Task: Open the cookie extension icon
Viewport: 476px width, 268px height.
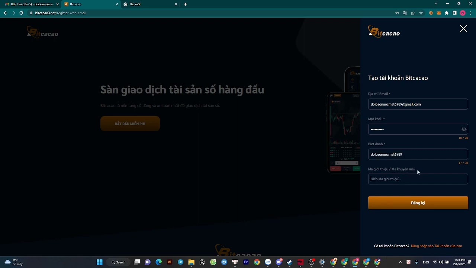Action: click(431, 13)
